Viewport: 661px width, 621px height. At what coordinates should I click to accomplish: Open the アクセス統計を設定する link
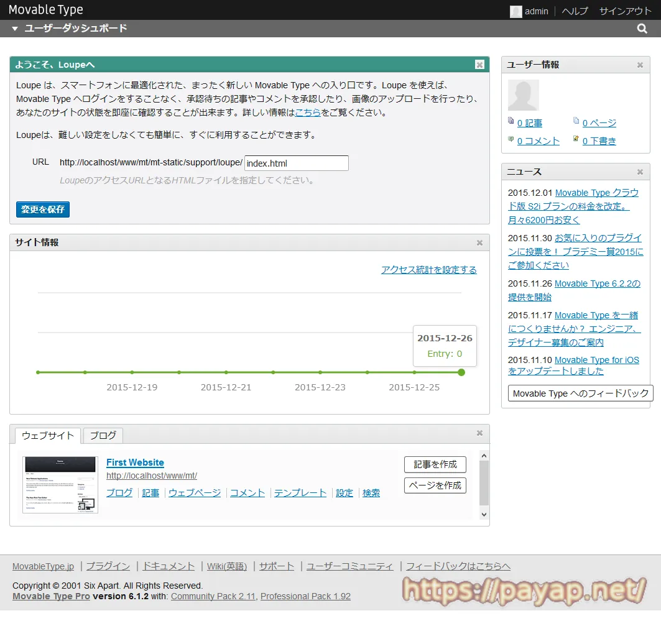pos(428,270)
